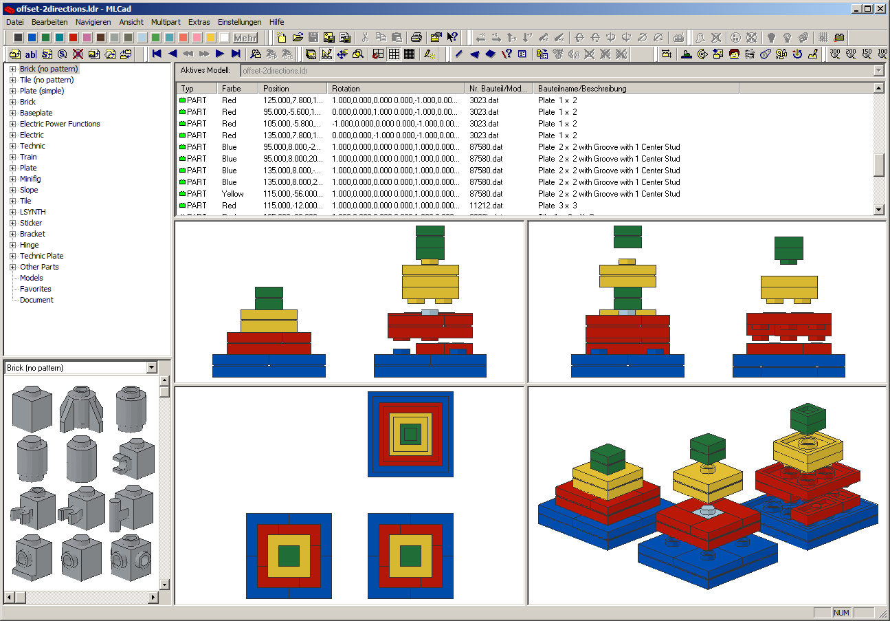This screenshot has width=890, height=621.
Task: Select the first brick thumbnail in preview
Action: point(31,410)
